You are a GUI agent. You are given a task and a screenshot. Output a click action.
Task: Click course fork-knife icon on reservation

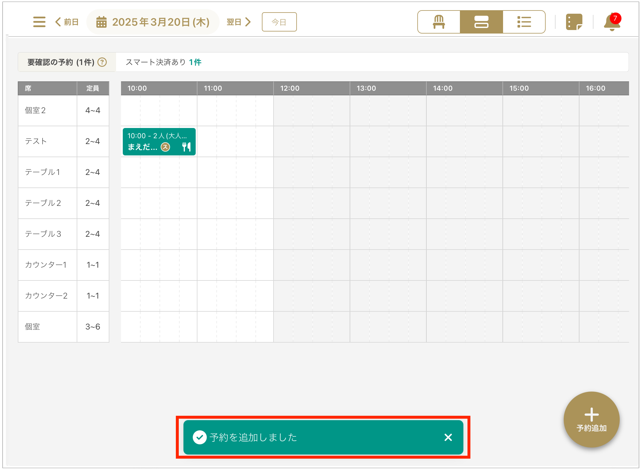[x=186, y=147]
